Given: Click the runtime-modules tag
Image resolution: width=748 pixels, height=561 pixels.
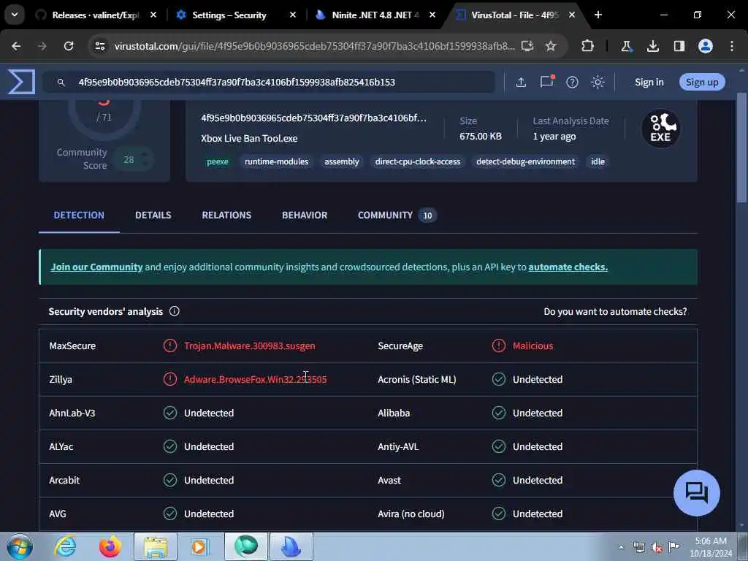Looking at the screenshot, I should [277, 161].
